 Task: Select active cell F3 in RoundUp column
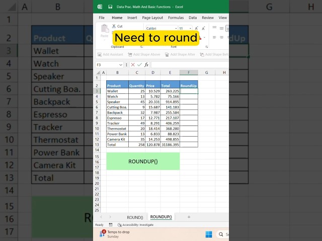(189, 91)
